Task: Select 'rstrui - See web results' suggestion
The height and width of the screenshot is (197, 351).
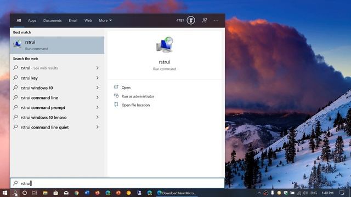Action: [39, 68]
